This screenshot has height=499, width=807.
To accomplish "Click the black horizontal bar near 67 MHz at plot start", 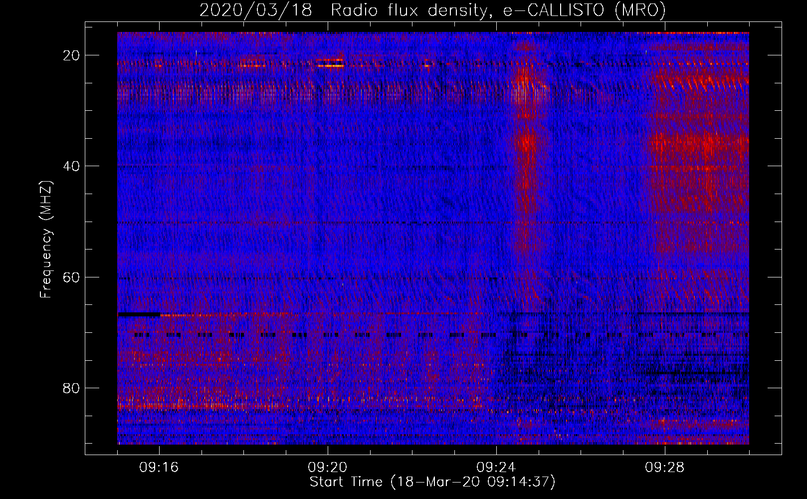I will [139, 314].
